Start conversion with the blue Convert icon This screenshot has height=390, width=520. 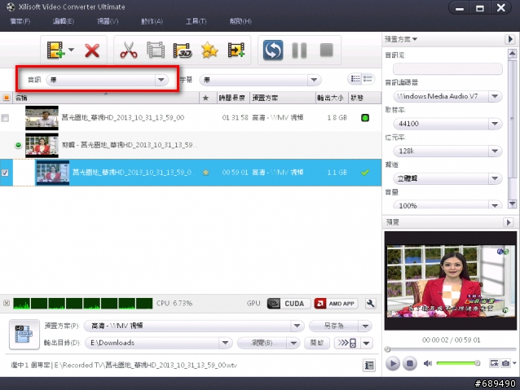pos(273,50)
